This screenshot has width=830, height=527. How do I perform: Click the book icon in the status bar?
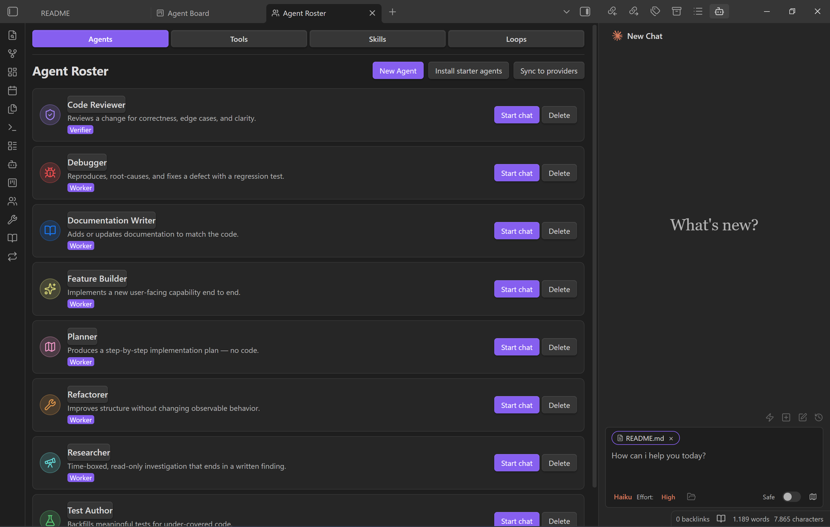(x=721, y=519)
